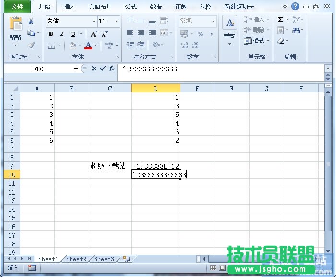This screenshot has height=277, width=336.
Task: Toggle Wrap Text icon
Action: tap(164, 21)
